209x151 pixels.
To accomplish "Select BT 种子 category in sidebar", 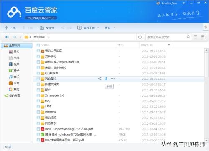I will pyautogui.click(x=14, y=71).
